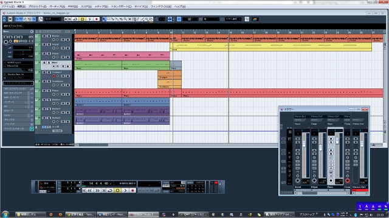Go to project start on transport panel
Screen dimensions: 389x218
click(x=84, y=191)
